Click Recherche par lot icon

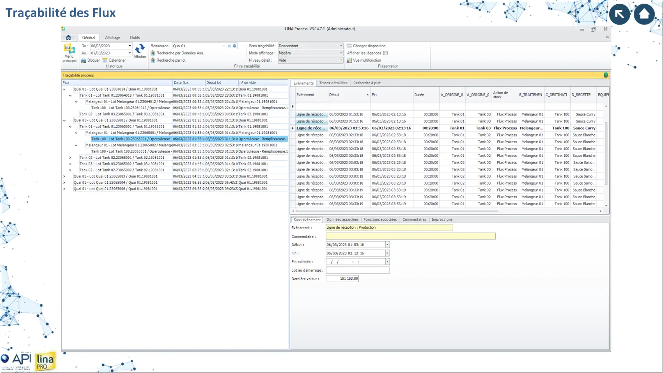[153, 60]
